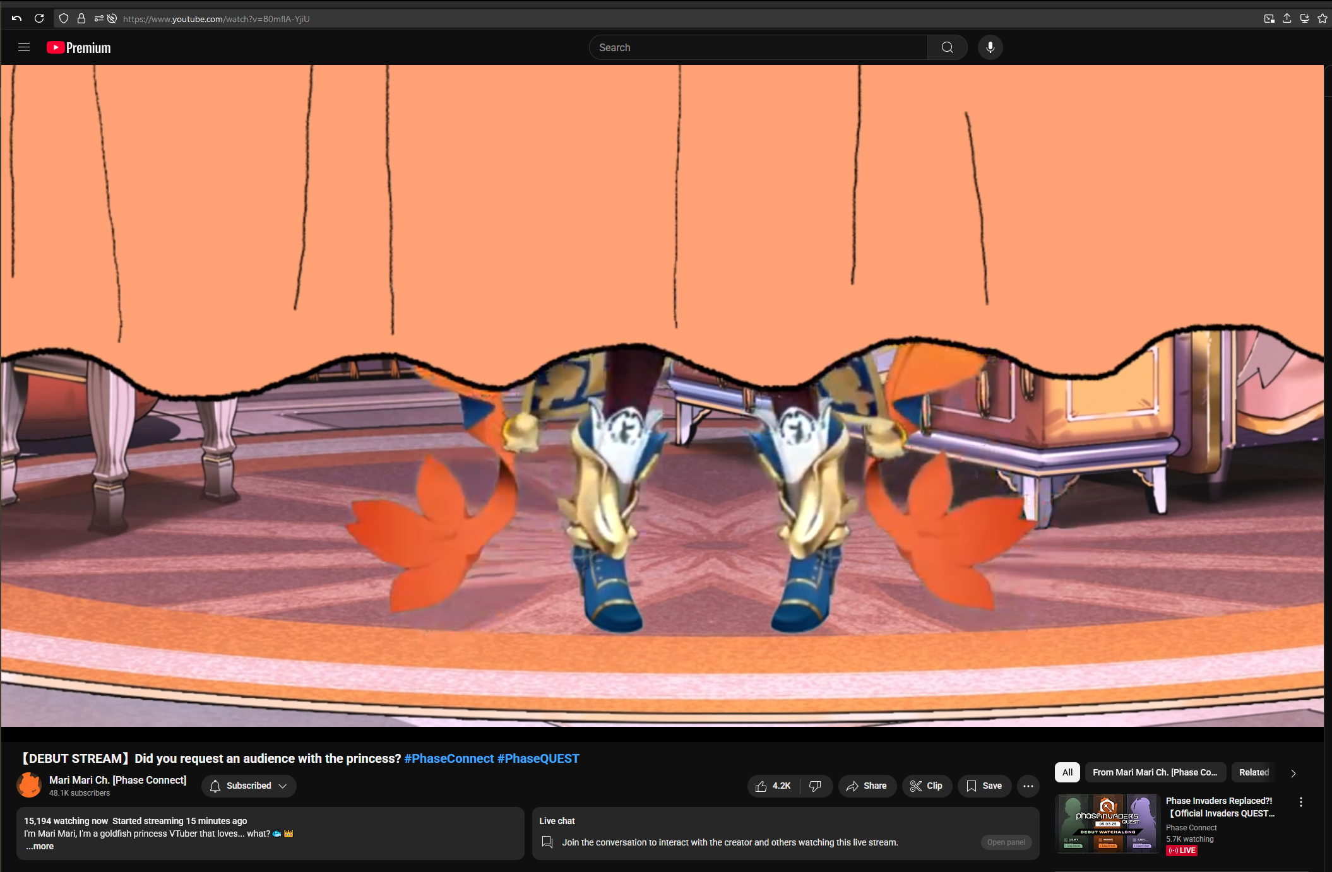Select the All filter chip
Screen dimensions: 1332x872
(x=1067, y=772)
